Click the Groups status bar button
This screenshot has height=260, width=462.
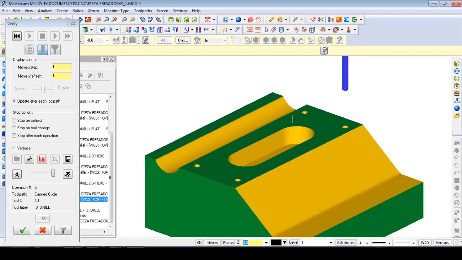pyautogui.click(x=442, y=243)
